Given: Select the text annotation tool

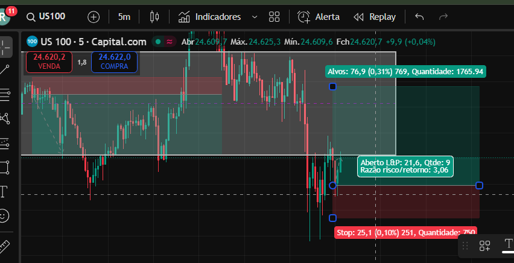Looking at the screenshot, I should 4,191.
